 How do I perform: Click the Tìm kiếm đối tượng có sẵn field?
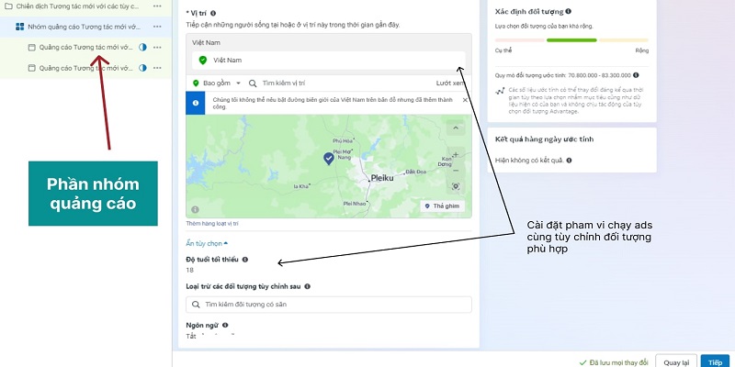click(329, 305)
